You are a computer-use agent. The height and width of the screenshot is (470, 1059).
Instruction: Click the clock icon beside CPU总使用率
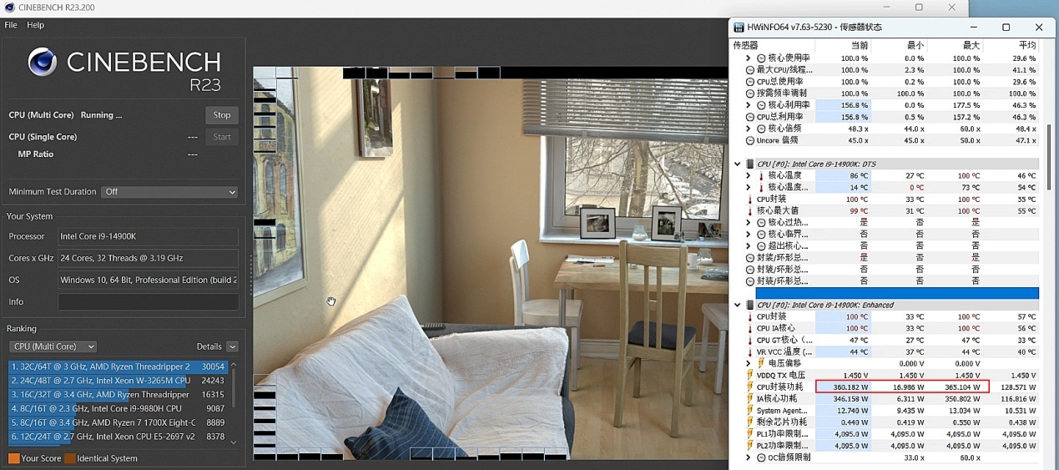point(749,82)
